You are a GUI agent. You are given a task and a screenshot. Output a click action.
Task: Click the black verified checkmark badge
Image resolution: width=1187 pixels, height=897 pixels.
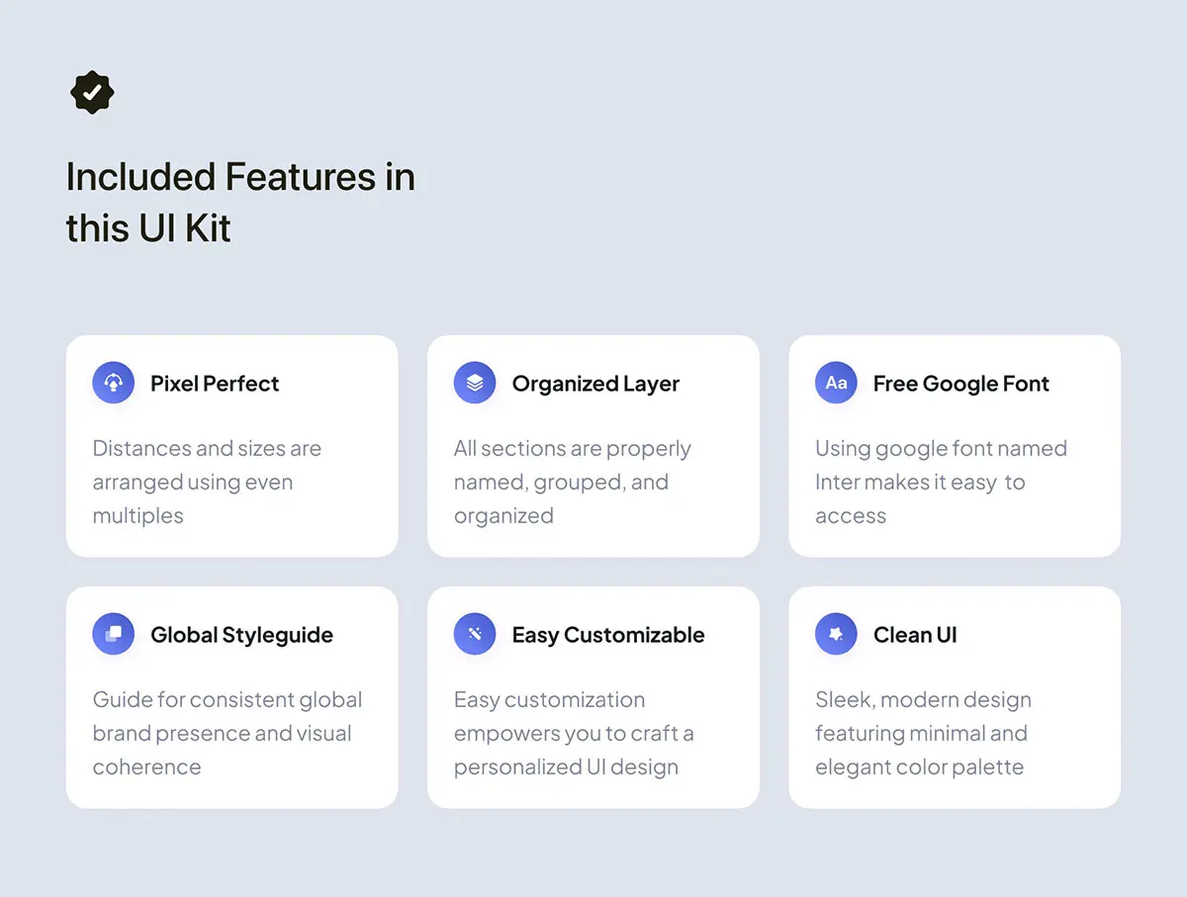92,92
